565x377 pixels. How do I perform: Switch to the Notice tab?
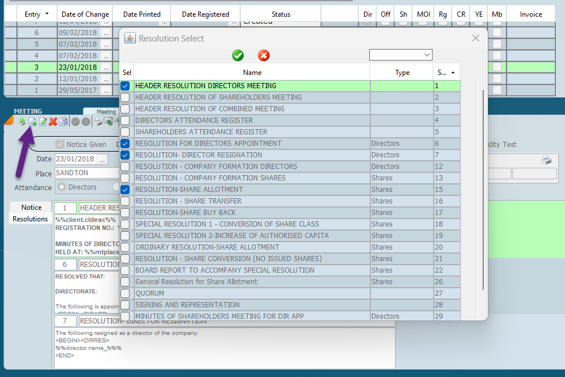tap(32, 208)
